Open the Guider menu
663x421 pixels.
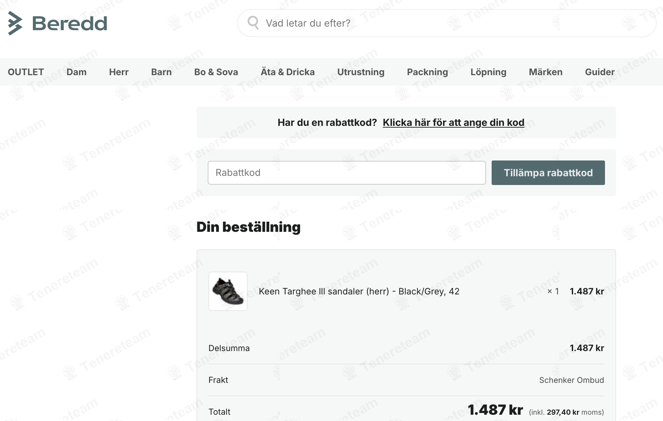pos(600,72)
